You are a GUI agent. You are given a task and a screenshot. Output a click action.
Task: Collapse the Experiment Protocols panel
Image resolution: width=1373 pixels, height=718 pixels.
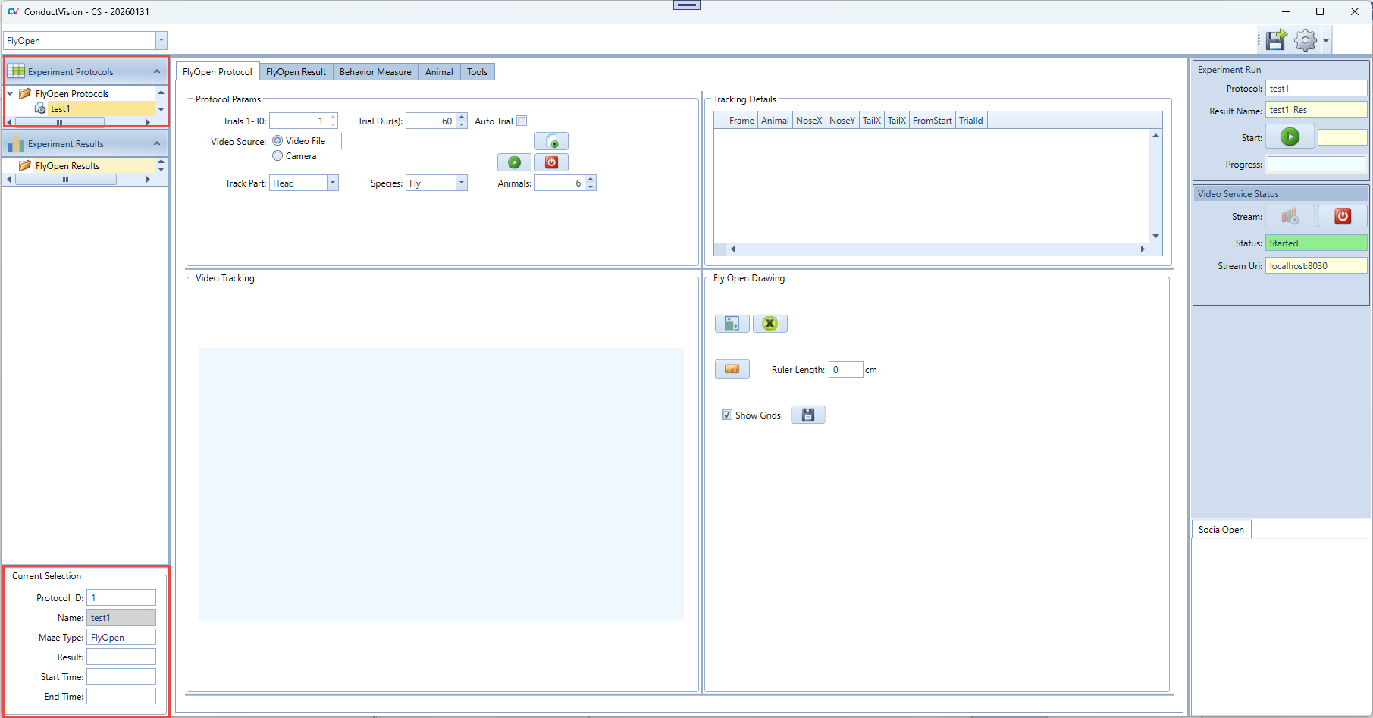coord(157,72)
